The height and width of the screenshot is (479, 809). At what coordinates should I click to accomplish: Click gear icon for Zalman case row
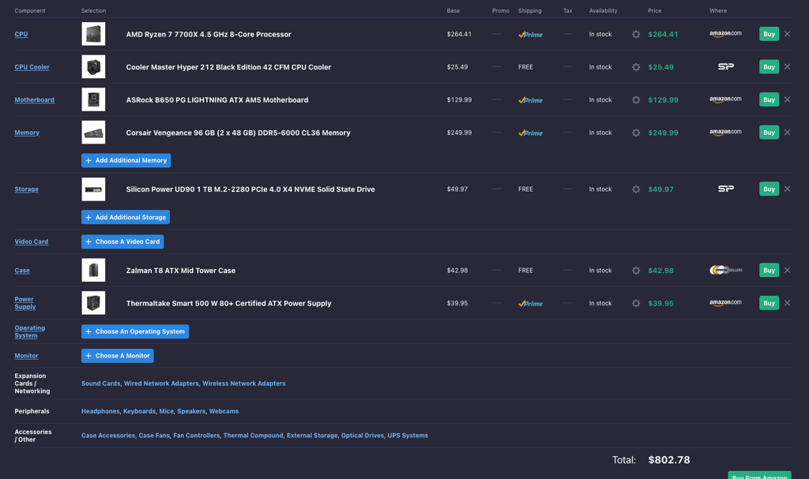pos(636,270)
